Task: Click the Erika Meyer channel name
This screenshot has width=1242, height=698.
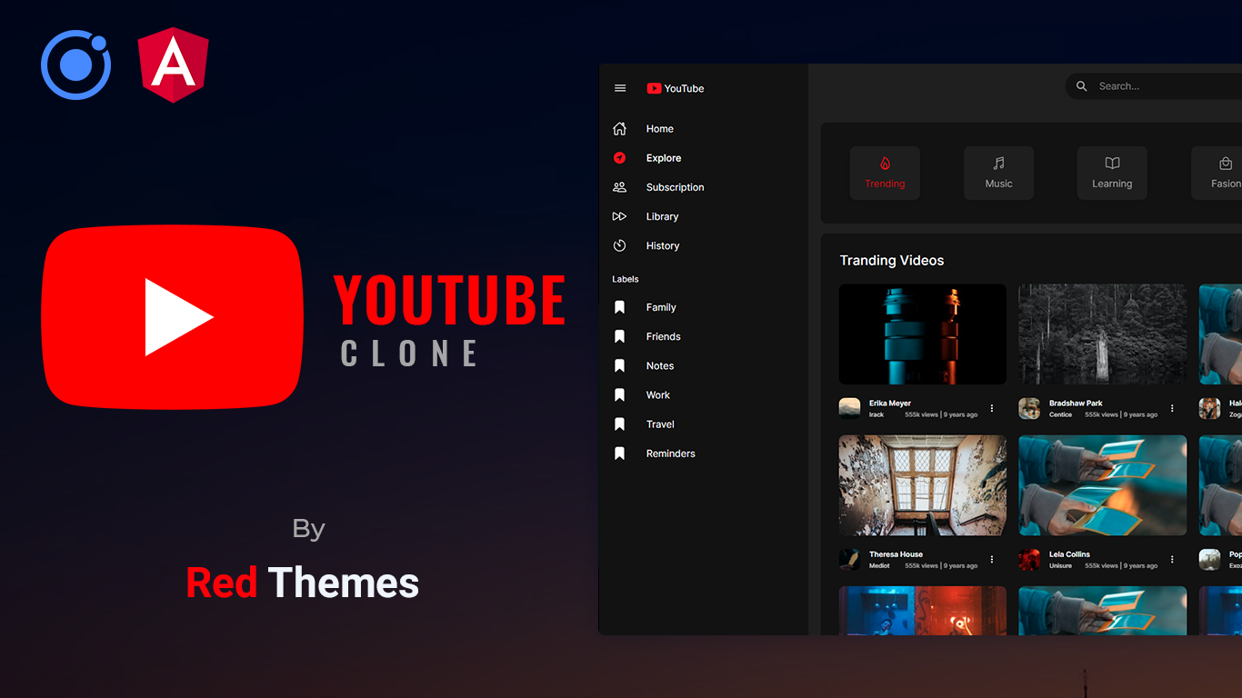Action: (x=890, y=403)
